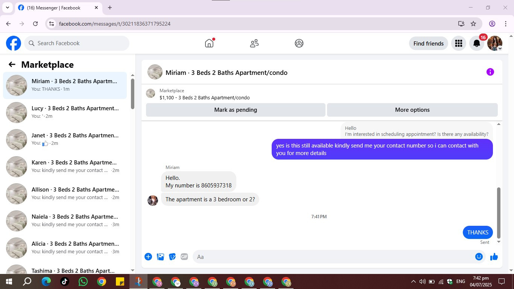The width and height of the screenshot is (514, 289).
Task: Open the emoji picker
Action: tap(479, 257)
